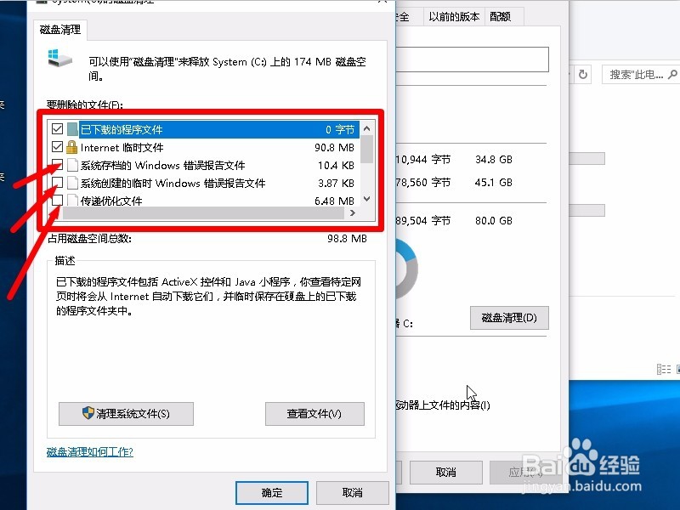Click the drive name field in properties window
The height and width of the screenshot is (510, 680).
pyautogui.click(x=473, y=59)
